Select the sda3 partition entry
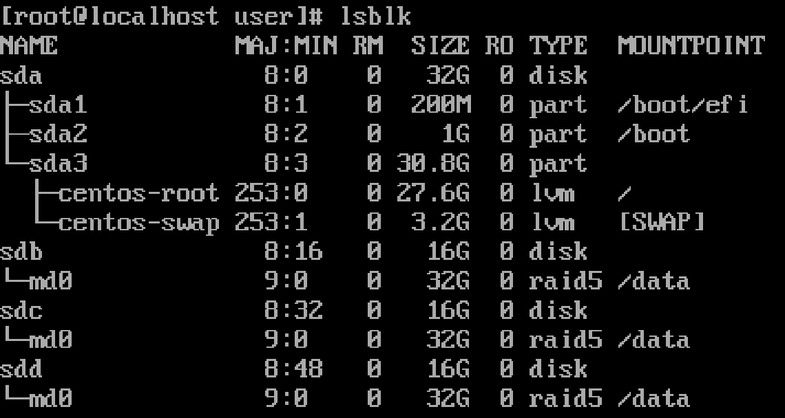 coord(58,164)
